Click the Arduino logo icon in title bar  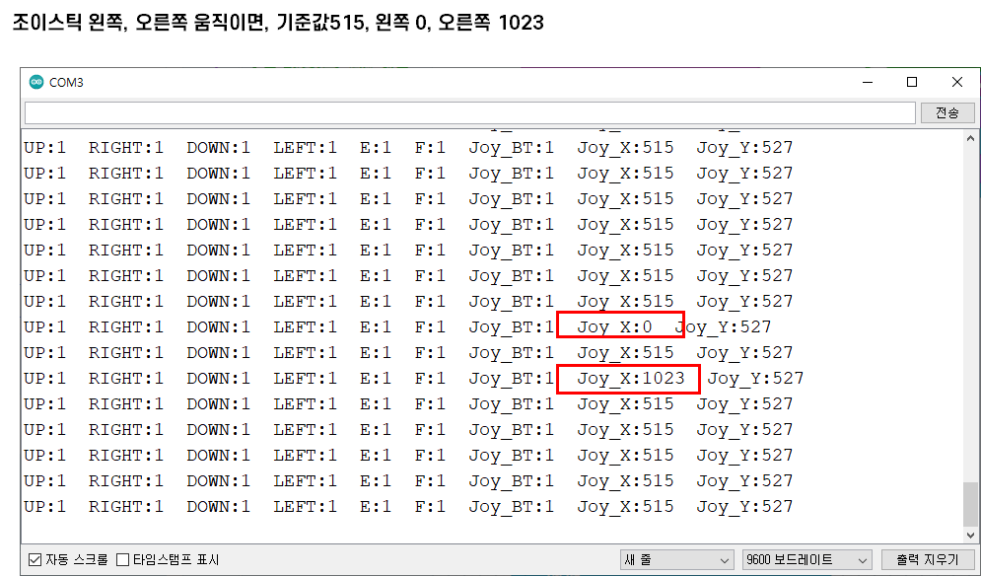pos(36,82)
